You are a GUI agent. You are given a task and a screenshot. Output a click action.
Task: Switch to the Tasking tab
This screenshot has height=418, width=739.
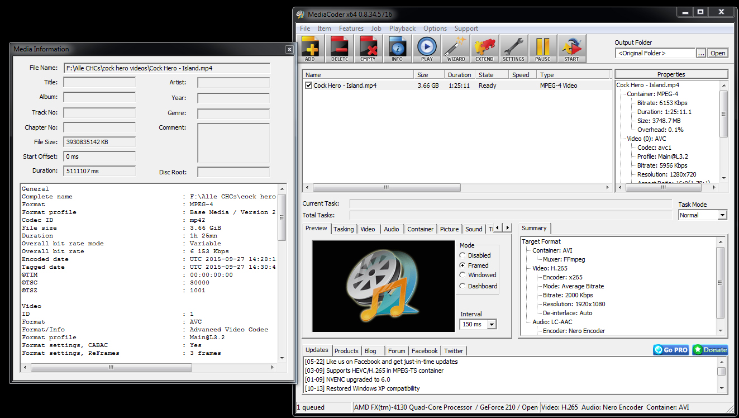pos(344,229)
